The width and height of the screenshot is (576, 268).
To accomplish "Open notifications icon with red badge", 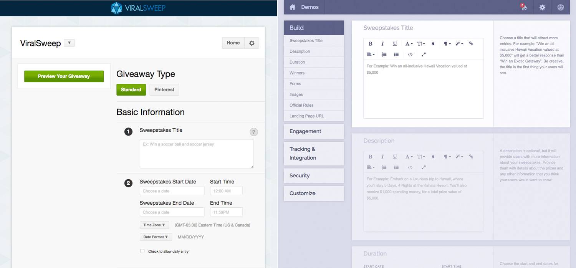I will point(524,7).
